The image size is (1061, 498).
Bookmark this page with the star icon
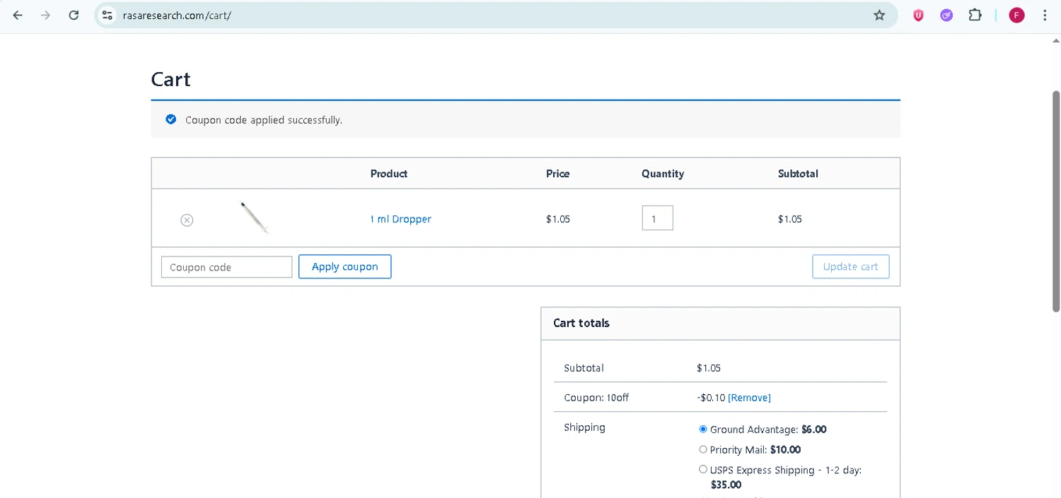[879, 15]
